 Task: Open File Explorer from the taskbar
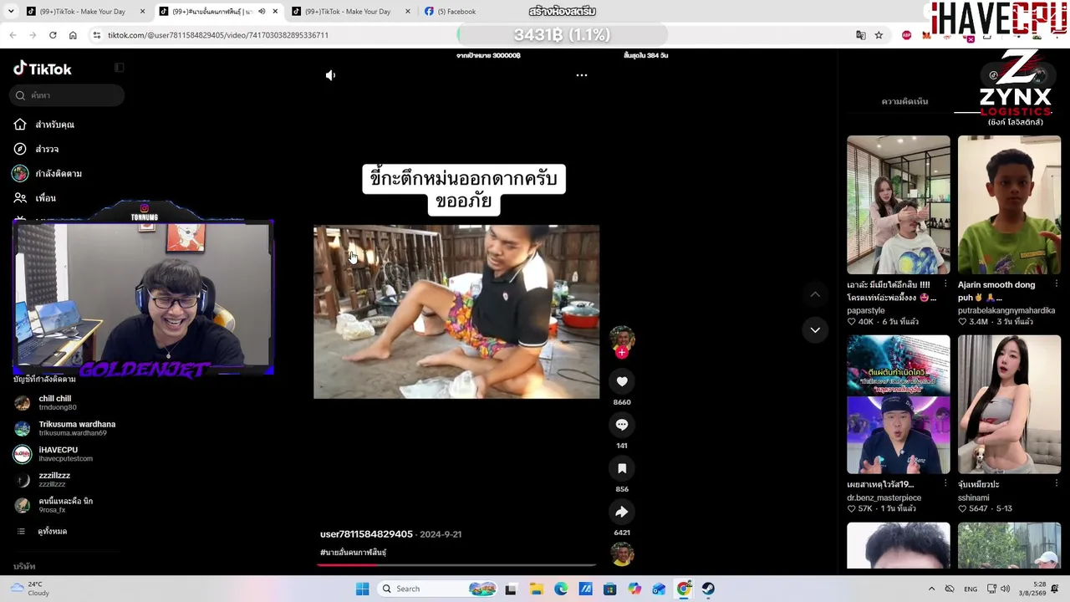(536, 589)
